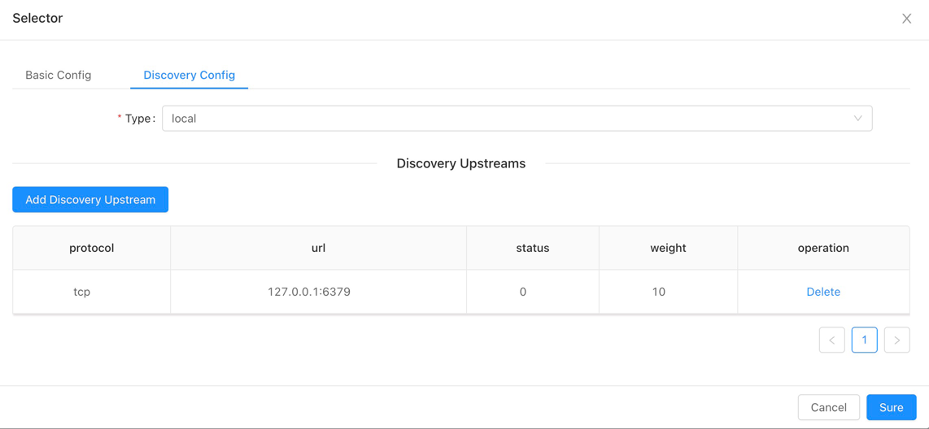Select page 1 in pagination

(865, 340)
